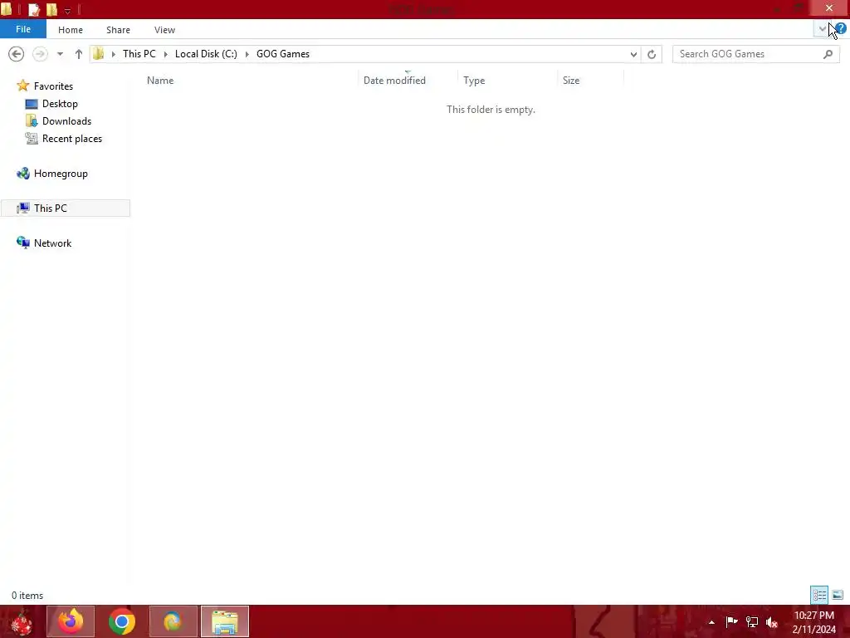Click the folder system icon in title bar

click(x=7, y=9)
